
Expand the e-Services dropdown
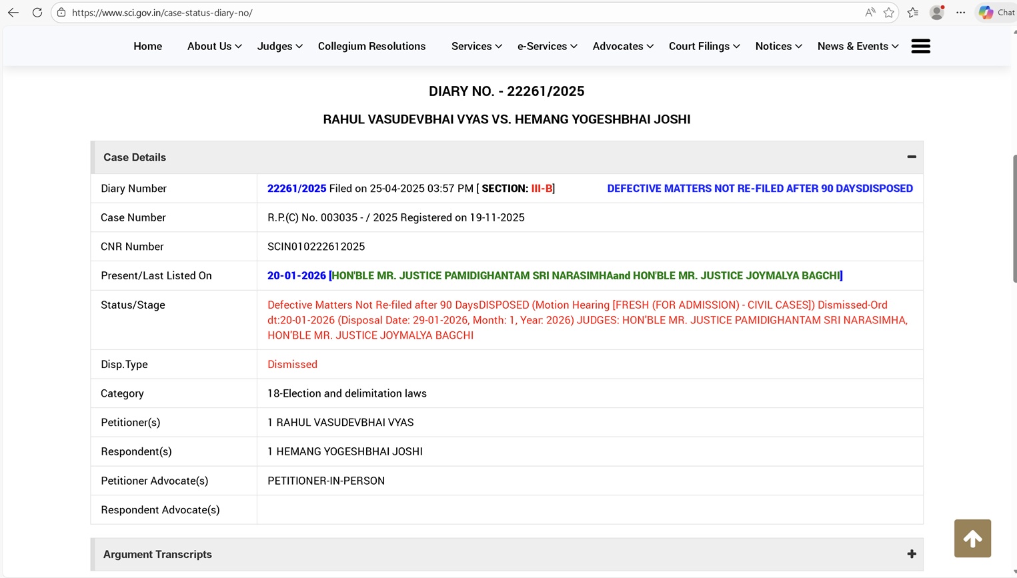[x=547, y=46]
